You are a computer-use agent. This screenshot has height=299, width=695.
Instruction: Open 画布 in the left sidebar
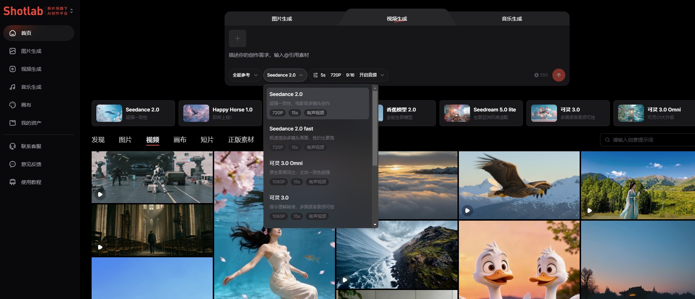(26, 105)
